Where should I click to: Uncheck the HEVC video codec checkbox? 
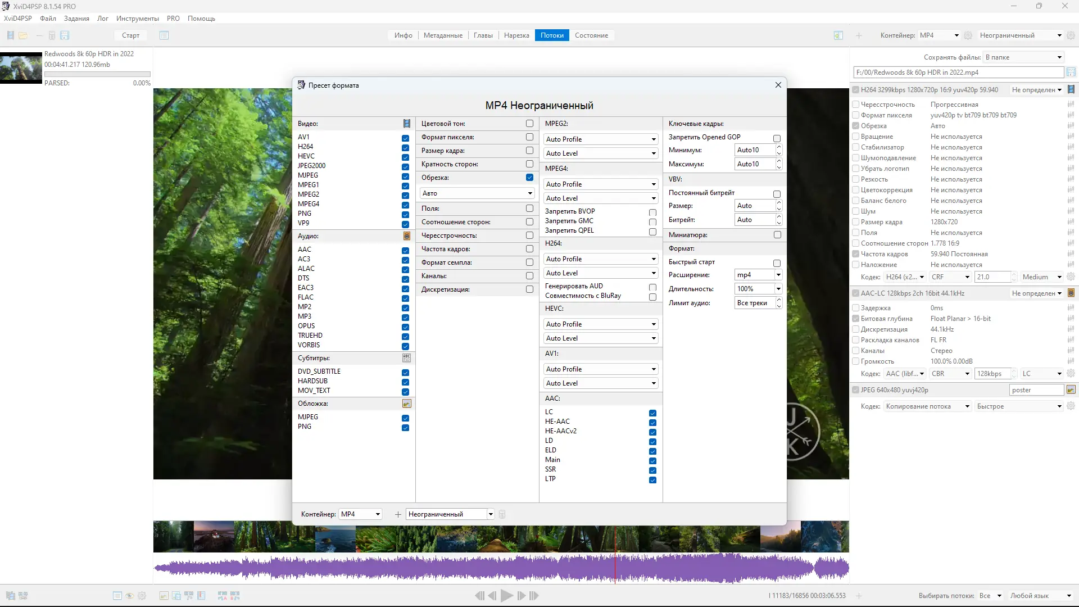(x=405, y=157)
